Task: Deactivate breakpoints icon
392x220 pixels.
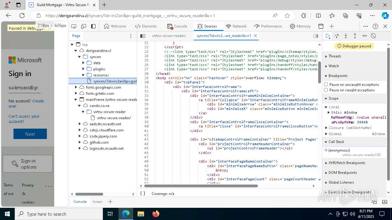Action: click(x=373, y=36)
